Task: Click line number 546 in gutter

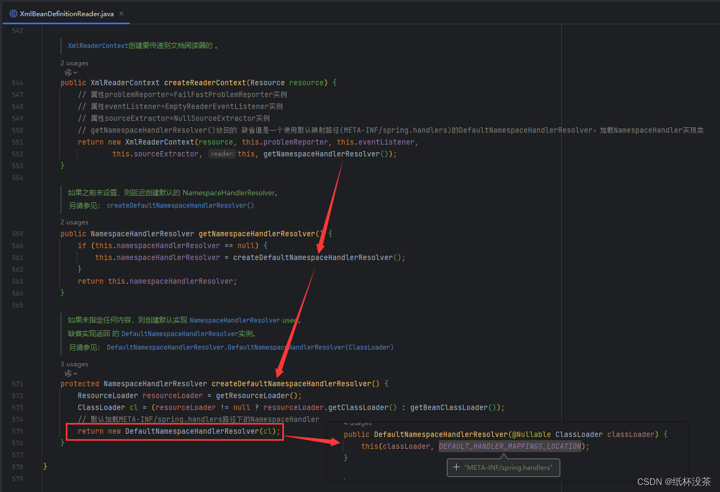Action: tap(18, 83)
